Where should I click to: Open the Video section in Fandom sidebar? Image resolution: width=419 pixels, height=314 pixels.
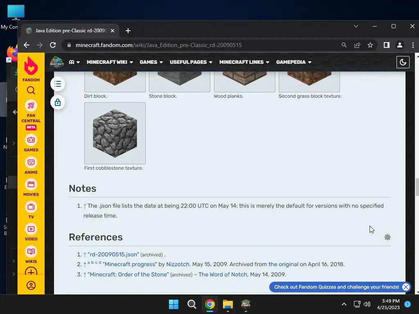[31, 232]
